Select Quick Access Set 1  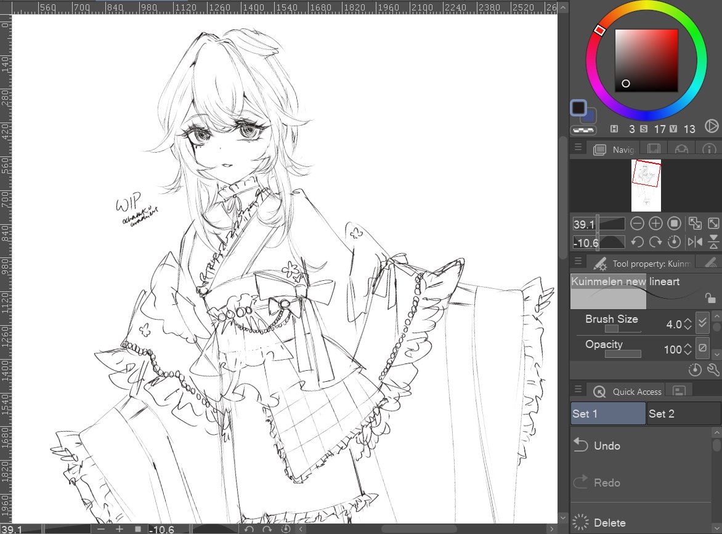[x=608, y=413]
